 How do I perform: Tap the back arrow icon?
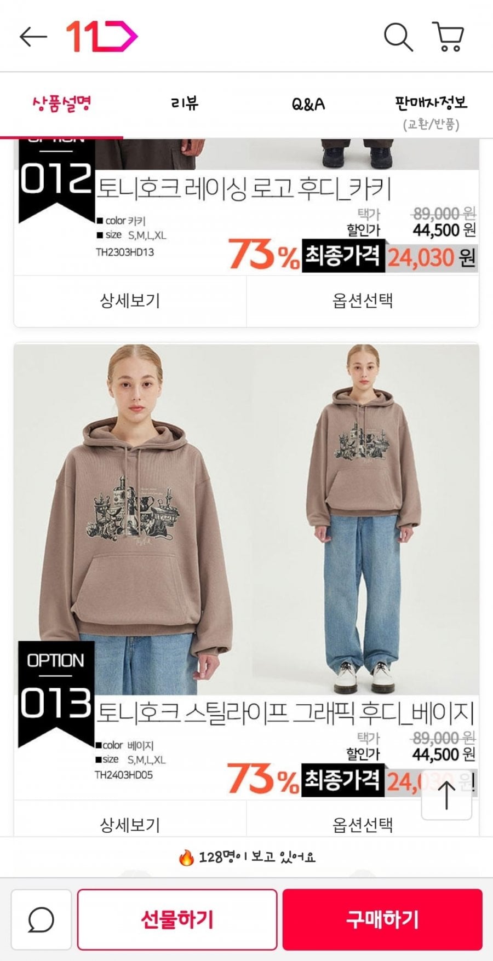coord(33,37)
